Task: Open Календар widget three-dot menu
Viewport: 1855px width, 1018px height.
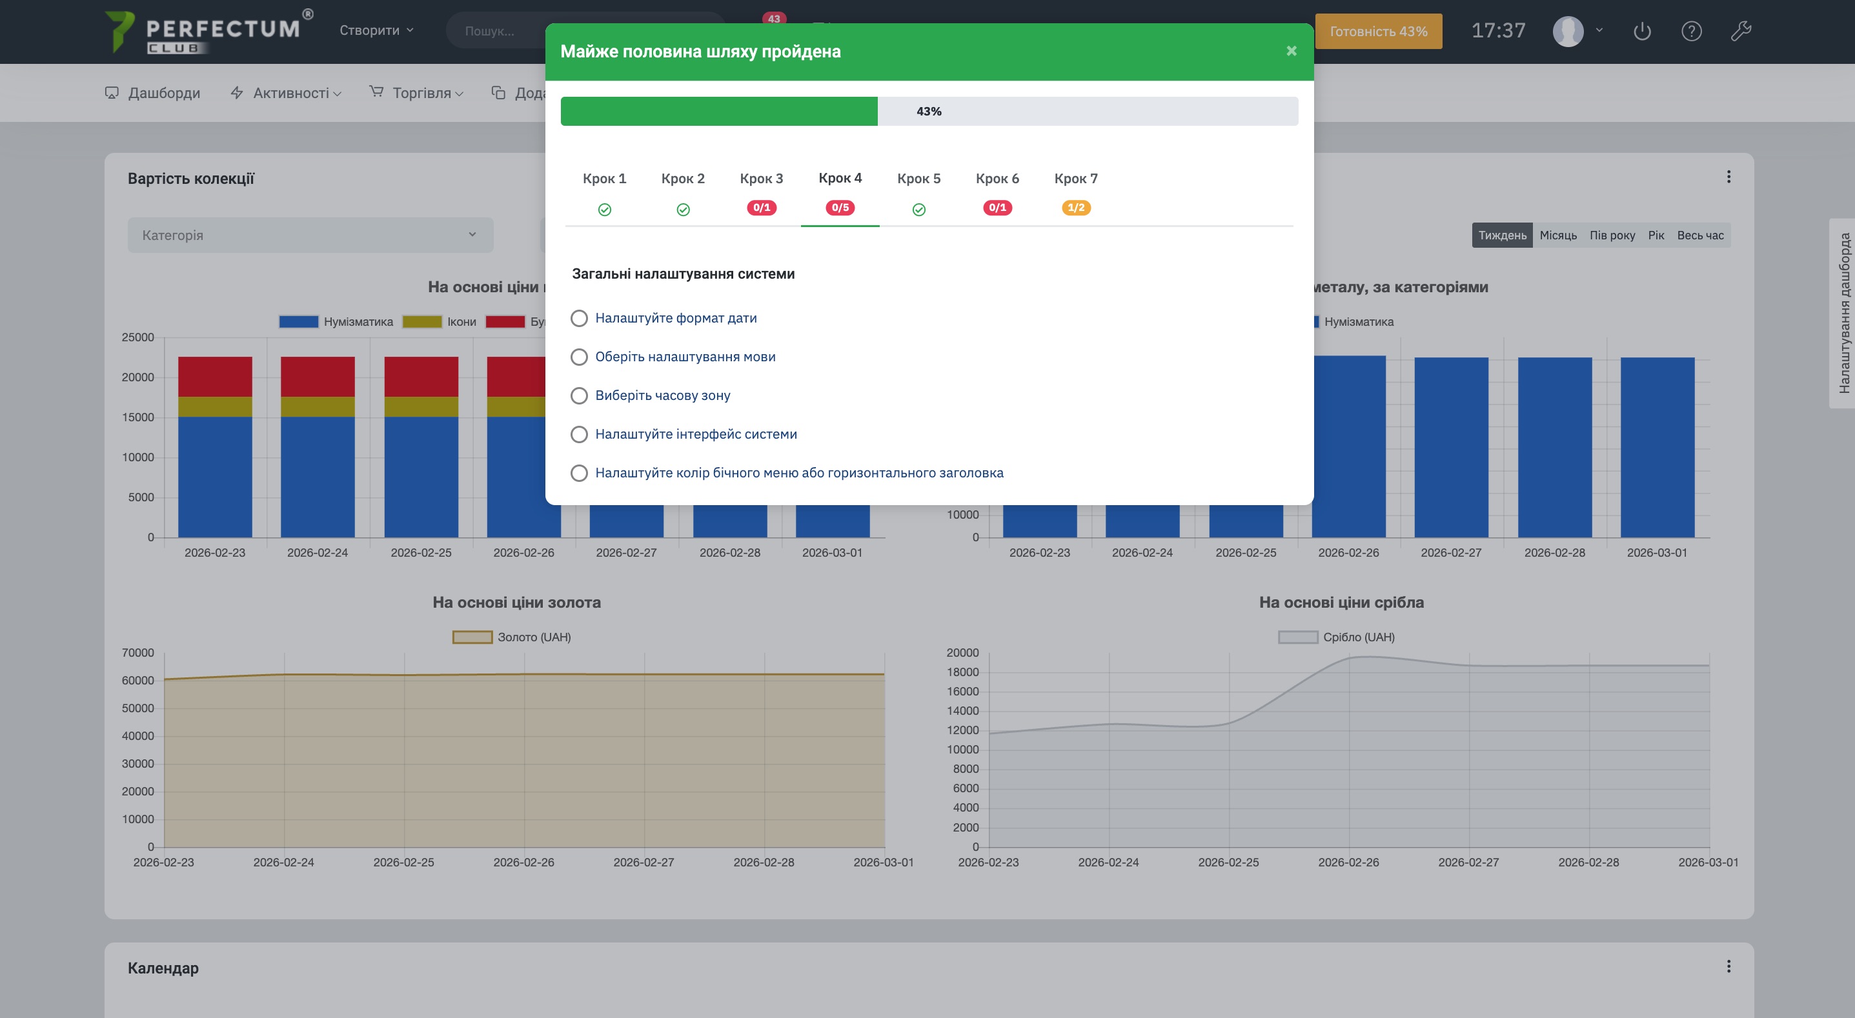Action: [x=1728, y=966]
